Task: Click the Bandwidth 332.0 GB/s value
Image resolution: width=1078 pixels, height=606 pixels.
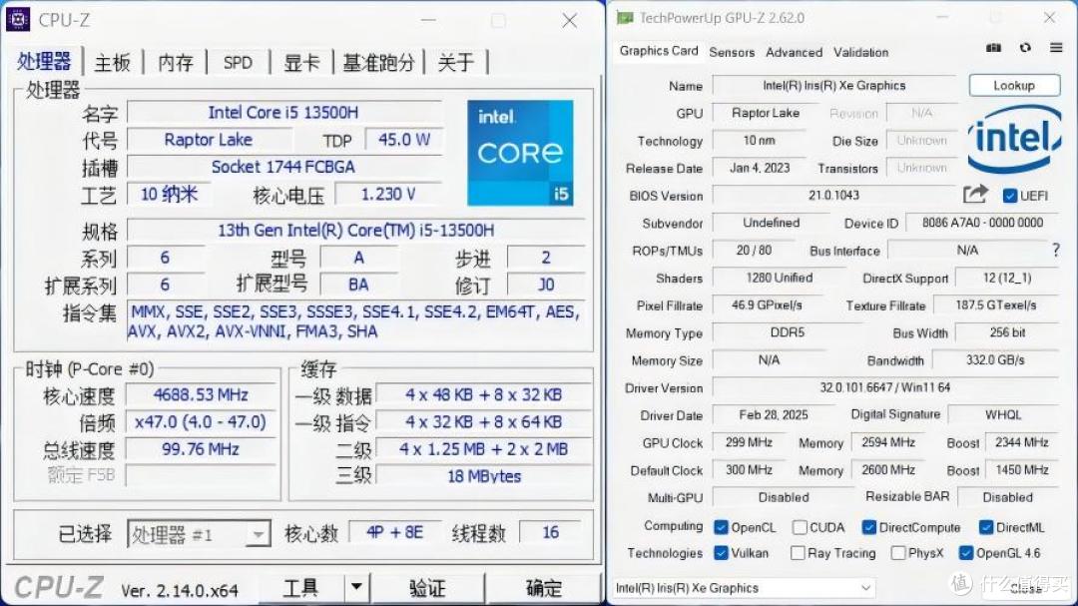Action: click(x=995, y=359)
